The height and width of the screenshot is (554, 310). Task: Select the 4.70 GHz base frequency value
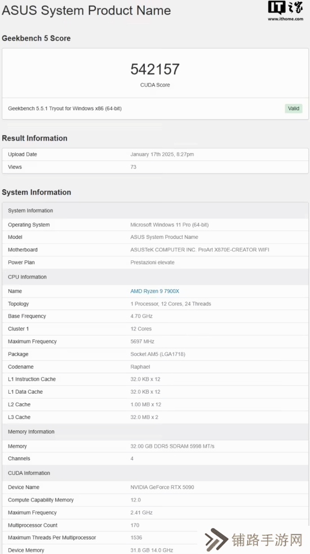pos(141,316)
